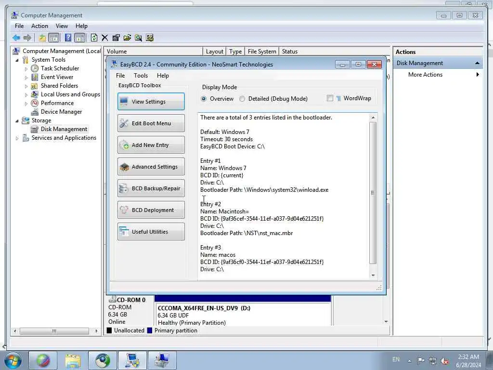Click the Back arrow in Computer Management toolbar
Screen dimensions: 493x370
pyautogui.click(x=16, y=38)
